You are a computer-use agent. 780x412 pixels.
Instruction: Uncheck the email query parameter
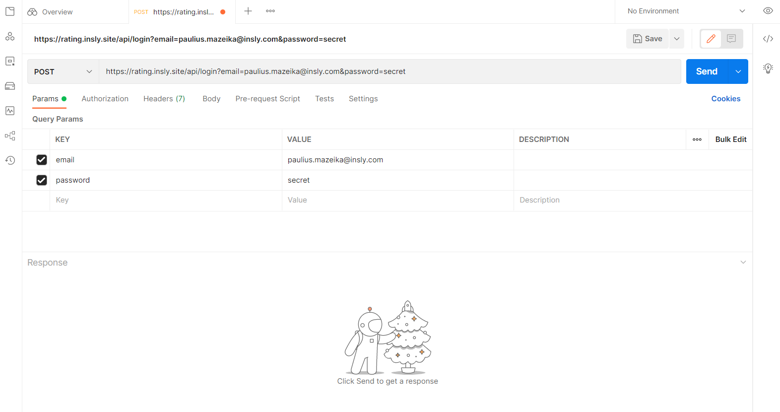[x=42, y=160]
